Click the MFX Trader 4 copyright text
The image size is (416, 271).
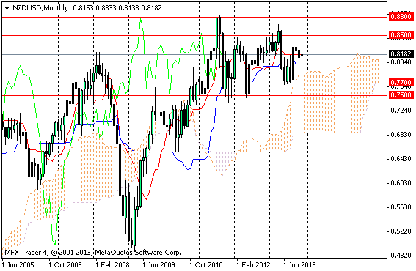[x=93, y=253]
